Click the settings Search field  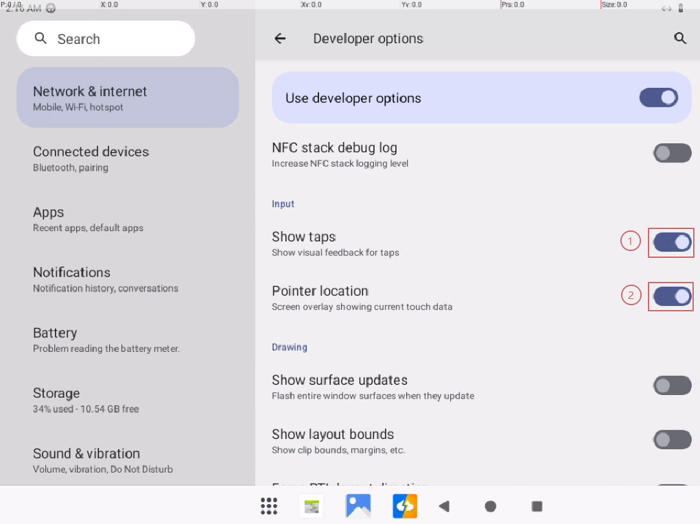coord(106,39)
